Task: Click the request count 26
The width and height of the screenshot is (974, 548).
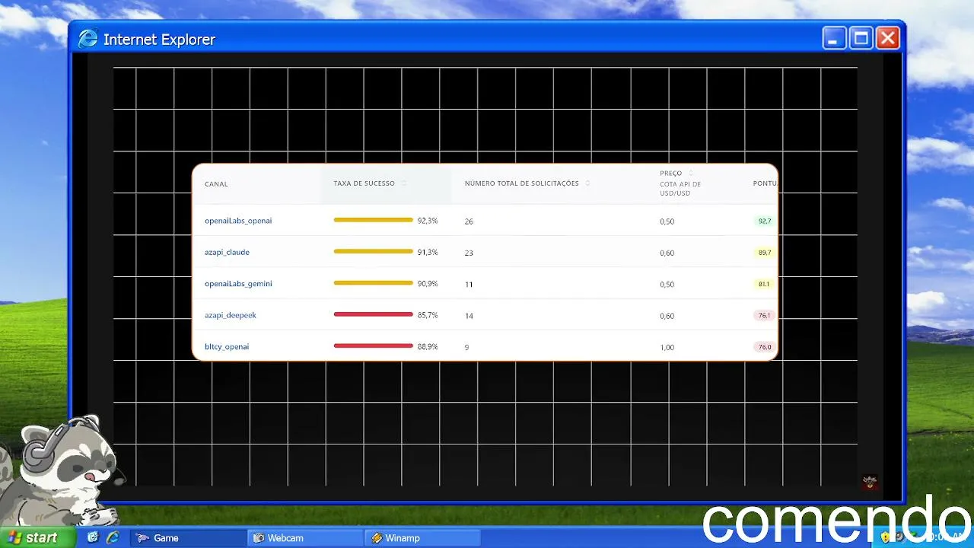Action: (x=469, y=221)
